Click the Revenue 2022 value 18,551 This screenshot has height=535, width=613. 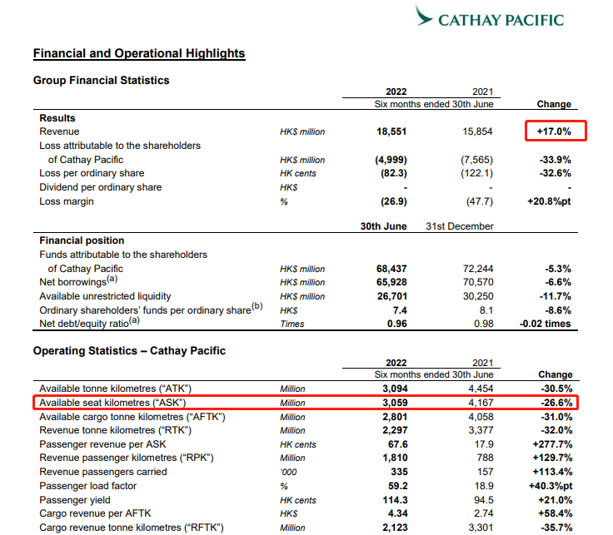click(x=391, y=131)
